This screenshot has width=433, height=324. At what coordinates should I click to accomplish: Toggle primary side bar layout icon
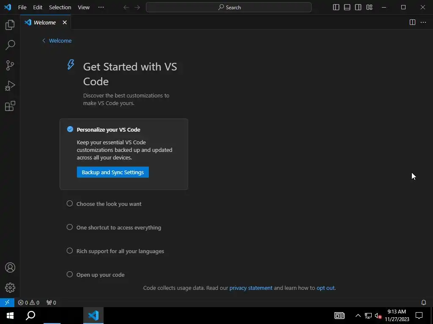(x=336, y=8)
